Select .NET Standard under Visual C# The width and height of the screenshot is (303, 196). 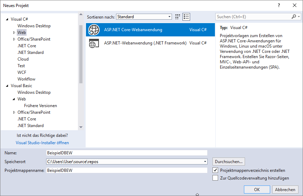[x=30, y=52]
